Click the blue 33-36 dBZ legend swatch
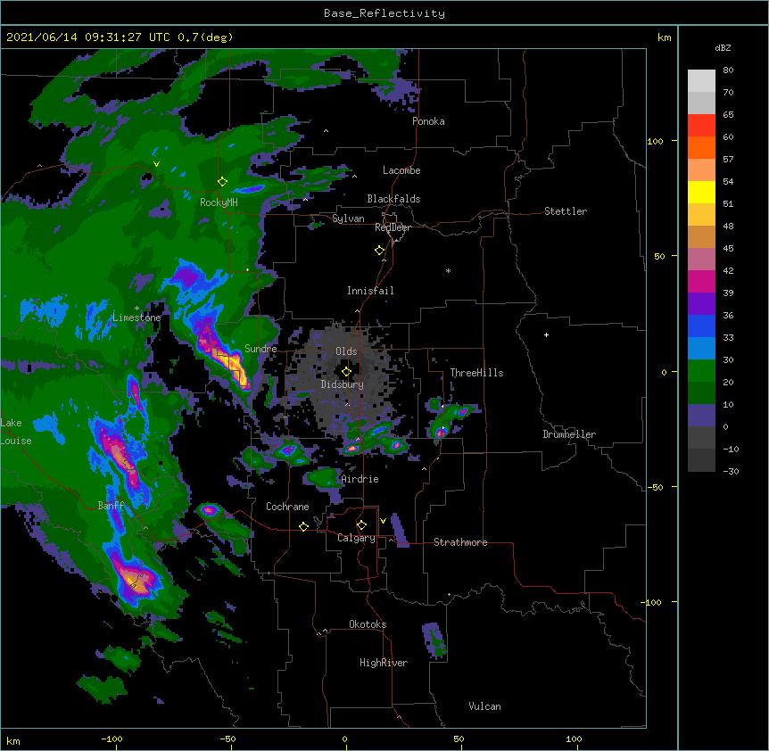769x751 pixels. tap(701, 326)
